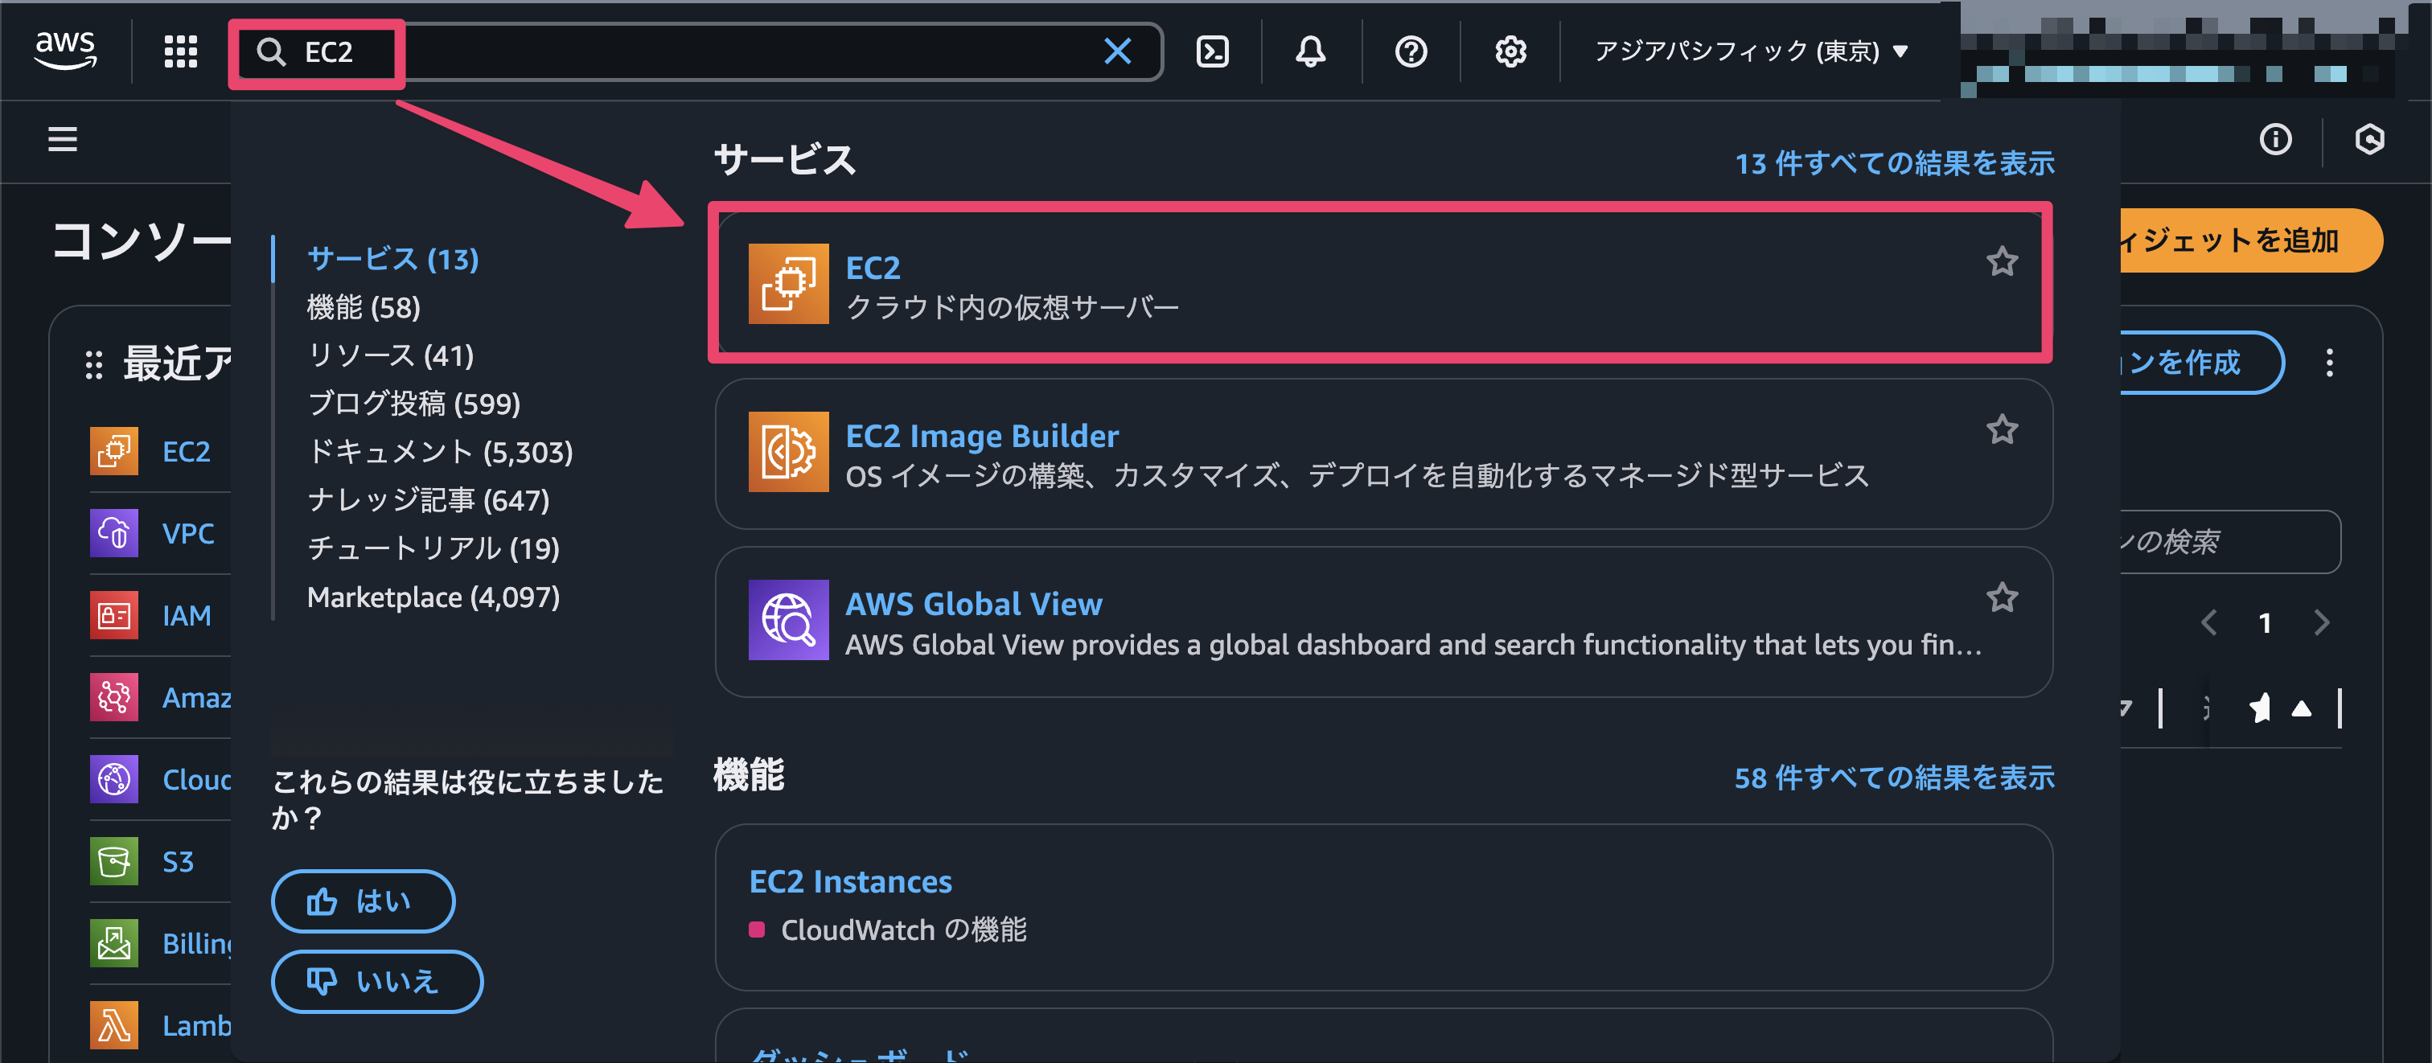Toggle favorite star for AWS Global View
The width and height of the screenshot is (2432, 1063).
coord(2002,597)
